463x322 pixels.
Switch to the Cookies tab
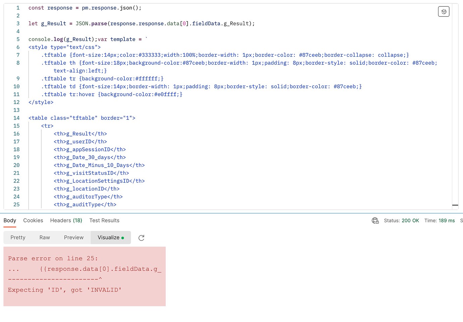[33, 220]
